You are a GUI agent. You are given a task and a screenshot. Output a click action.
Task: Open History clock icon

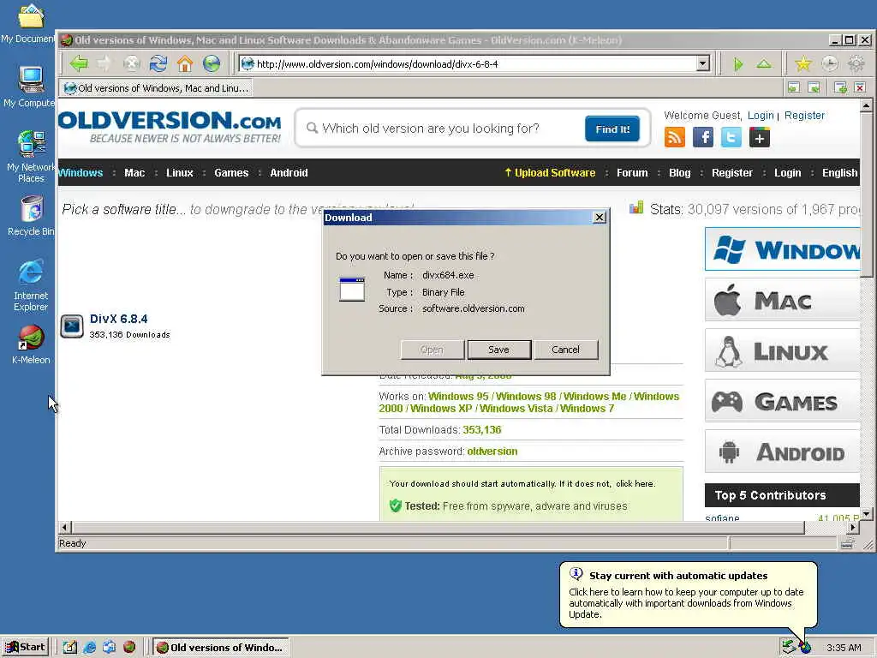[x=830, y=64]
